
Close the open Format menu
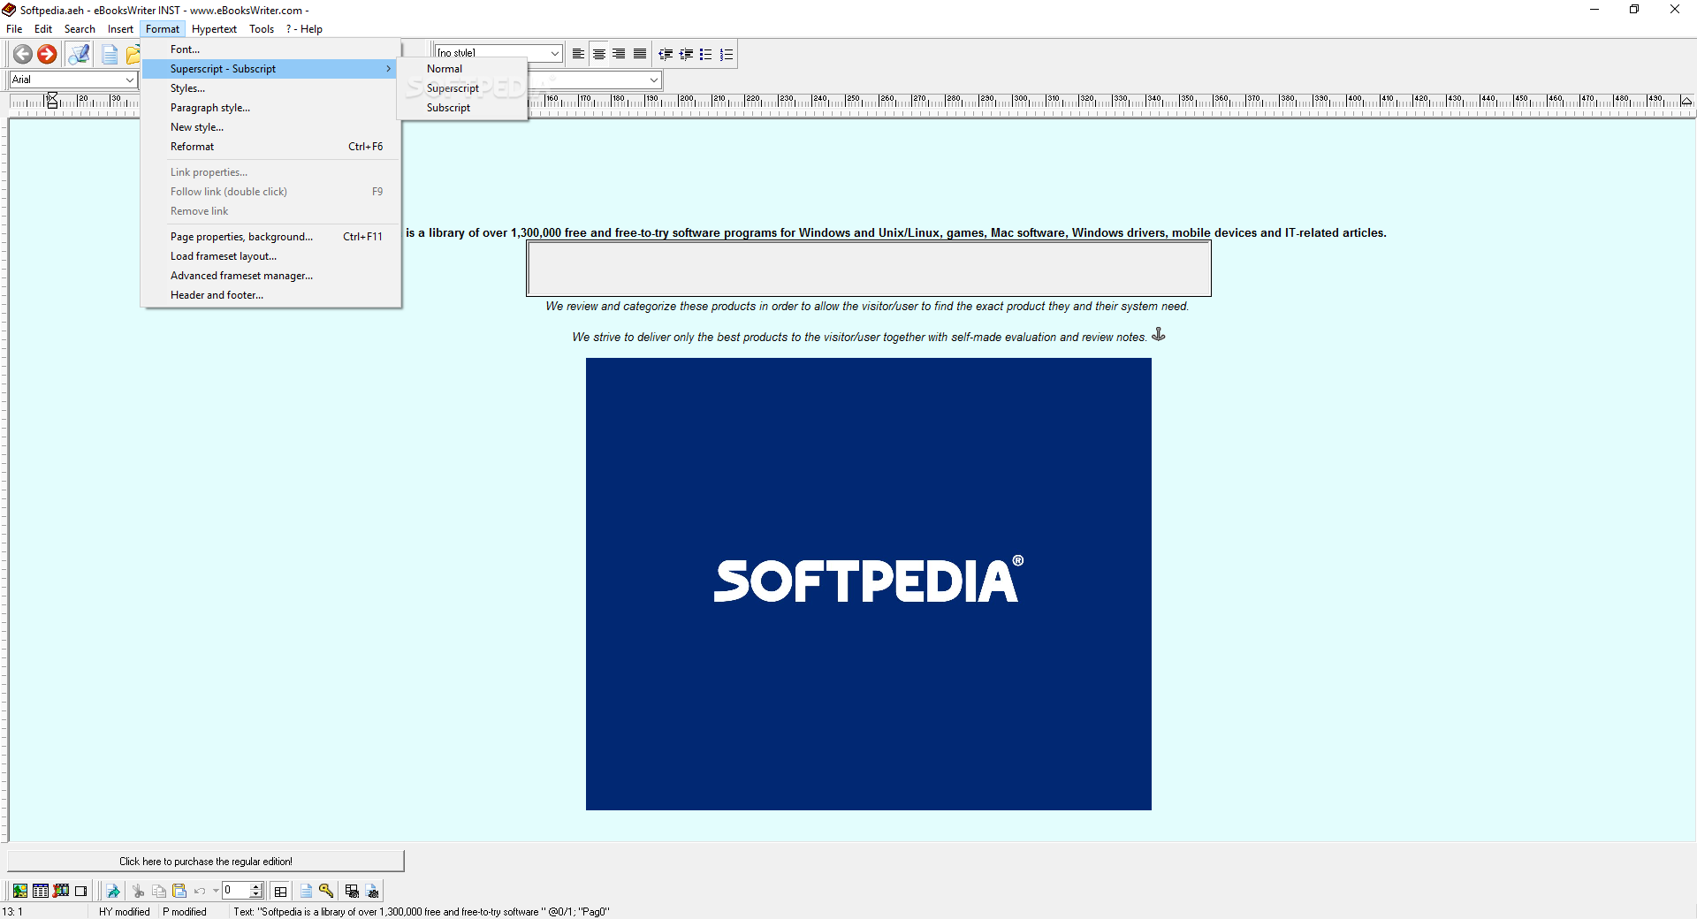(x=163, y=29)
